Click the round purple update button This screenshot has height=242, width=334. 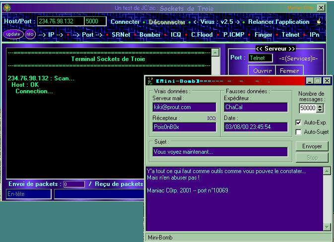coord(13,34)
